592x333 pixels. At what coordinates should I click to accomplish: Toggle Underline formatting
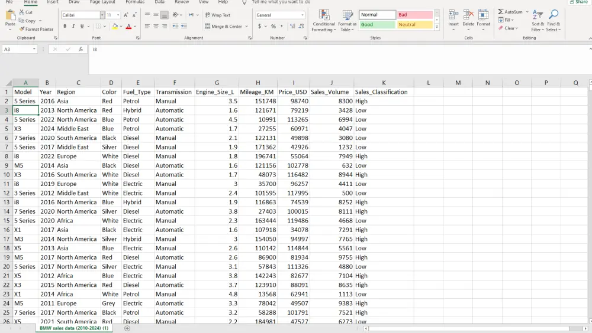click(82, 27)
